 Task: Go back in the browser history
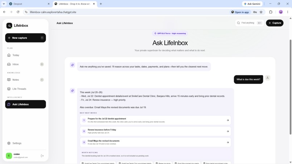coord(4,12)
